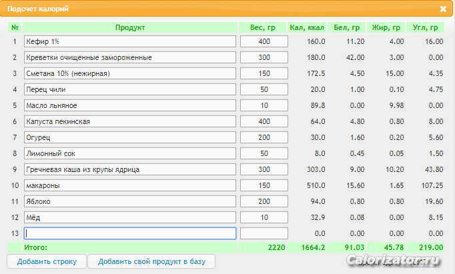Edit weight of Гречневая каша из крупы ядрица

(264, 169)
